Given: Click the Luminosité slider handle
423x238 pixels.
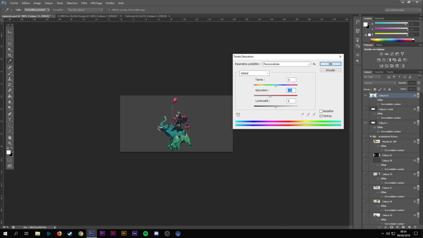Looking at the screenshot, I should 276,107.
